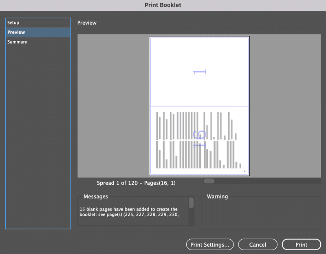The width and height of the screenshot is (326, 254).
Task: Open Print Settings dialog
Action: click(210, 245)
